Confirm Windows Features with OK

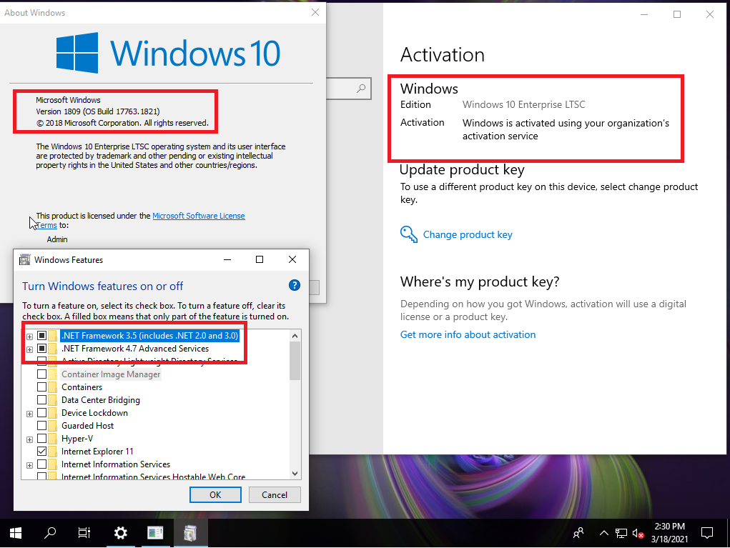pyautogui.click(x=215, y=495)
